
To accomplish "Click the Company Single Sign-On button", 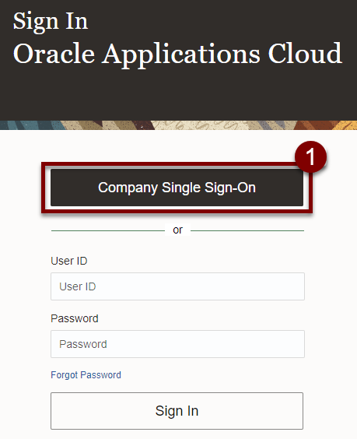I will (177, 188).
